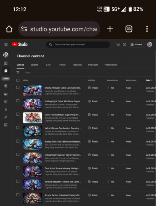
Task: Open channel avatar in left sidebar
Action: click(6, 55)
